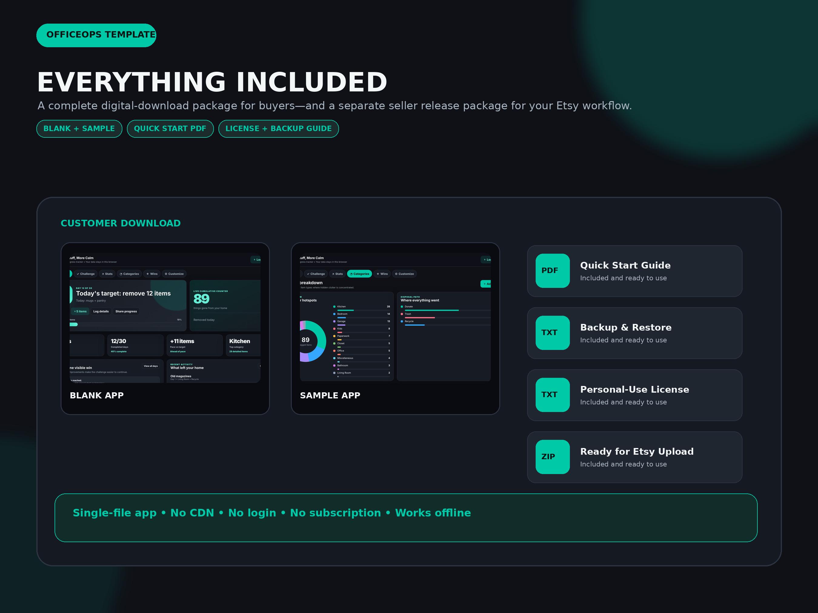Open the Stats tab in Blank App preview
Image resolution: width=818 pixels, height=613 pixels.
(x=107, y=274)
